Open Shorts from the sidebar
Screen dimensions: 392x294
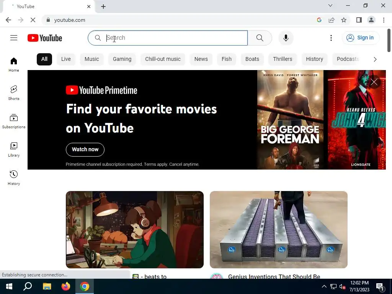click(x=14, y=93)
